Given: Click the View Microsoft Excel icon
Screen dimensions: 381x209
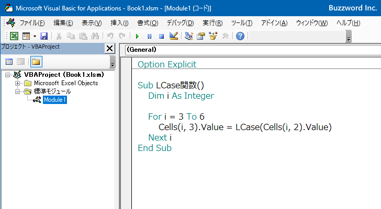Looking at the screenshot, I should click(14, 36).
